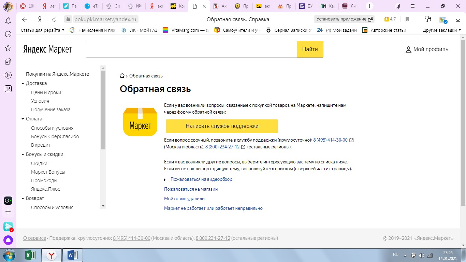This screenshot has height=262, width=466.
Task: Open a new tab with plus button
Action: (x=369, y=6)
